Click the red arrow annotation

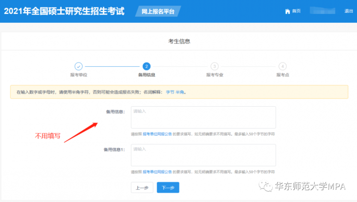(x=80, y=132)
